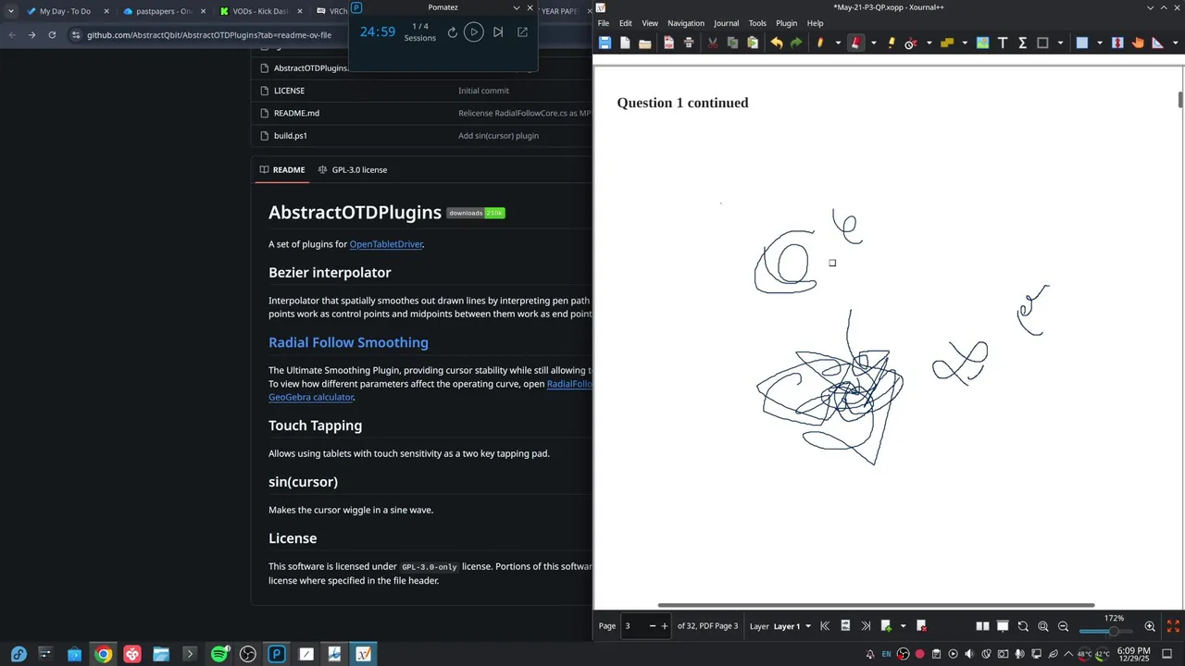Viewport: 1185px width, 666px height.
Task: Cut selection with scissors icon
Action: click(713, 43)
